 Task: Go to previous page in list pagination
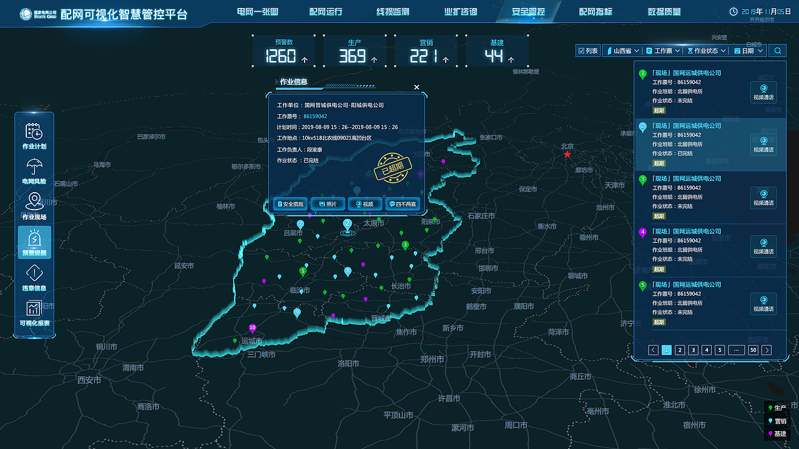tap(654, 350)
